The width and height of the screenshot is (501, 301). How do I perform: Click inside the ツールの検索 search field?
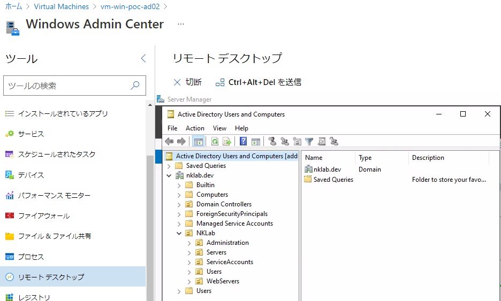74,85
